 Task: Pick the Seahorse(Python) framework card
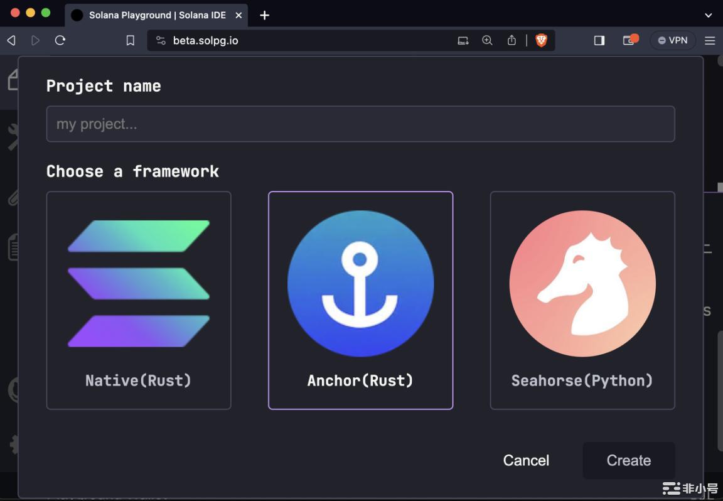[x=582, y=300]
